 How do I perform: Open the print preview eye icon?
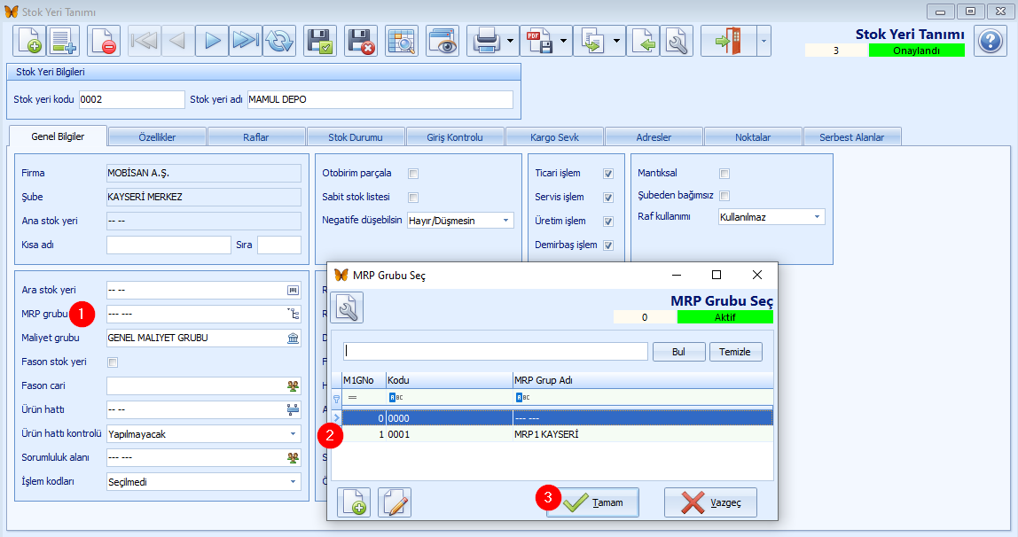pyautogui.click(x=442, y=41)
